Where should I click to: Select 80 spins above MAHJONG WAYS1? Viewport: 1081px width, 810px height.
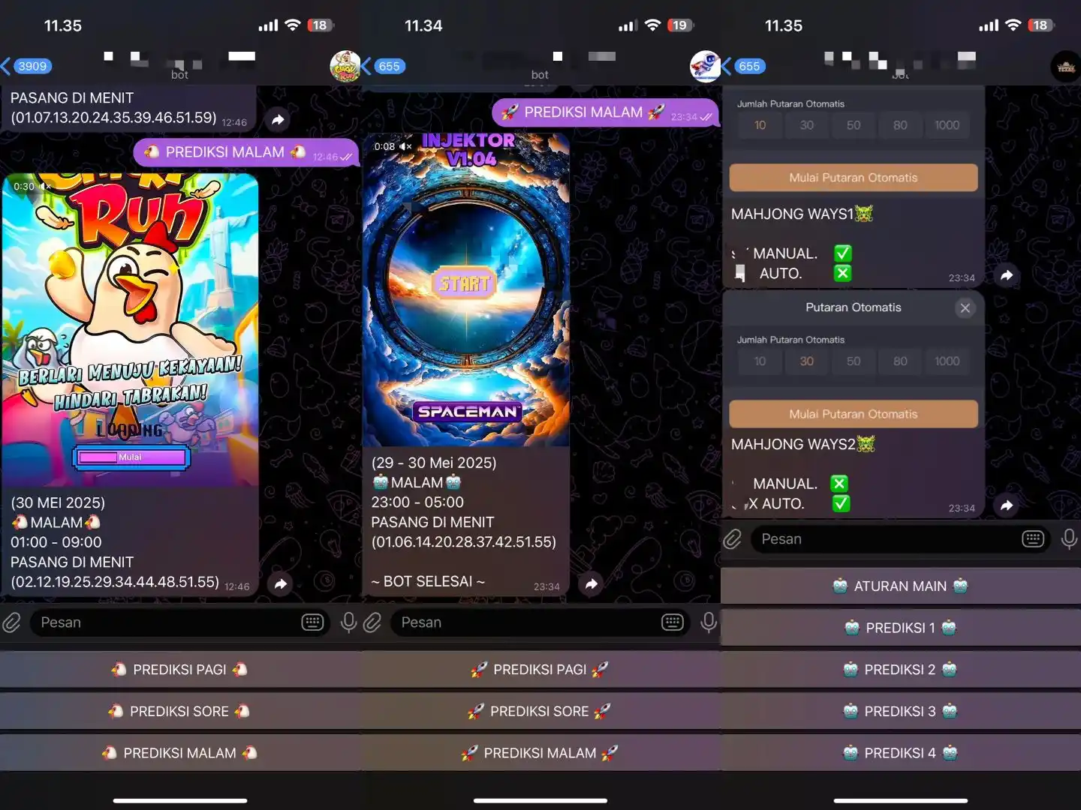point(900,125)
